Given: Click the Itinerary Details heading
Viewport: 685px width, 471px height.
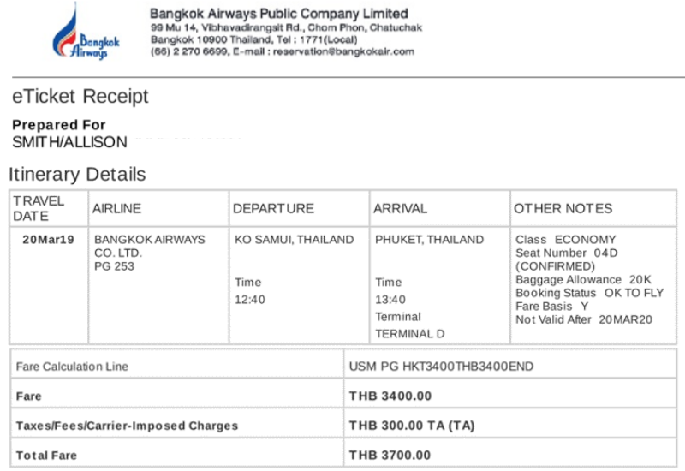Looking at the screenshot, I should (x=77, y=174).
